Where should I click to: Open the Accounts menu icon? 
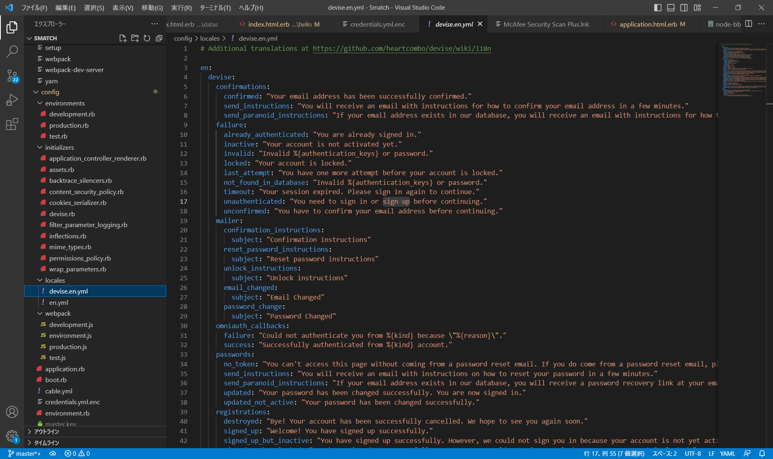coord(12,412)
